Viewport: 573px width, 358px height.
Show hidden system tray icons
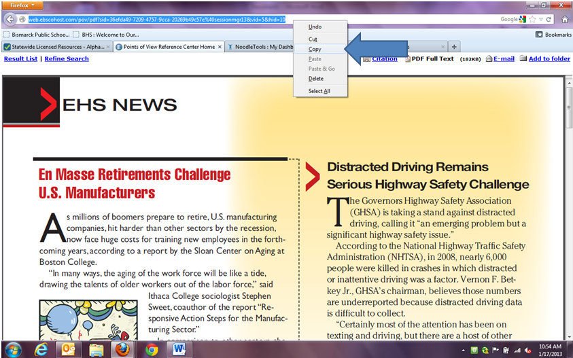pos(463,349)
